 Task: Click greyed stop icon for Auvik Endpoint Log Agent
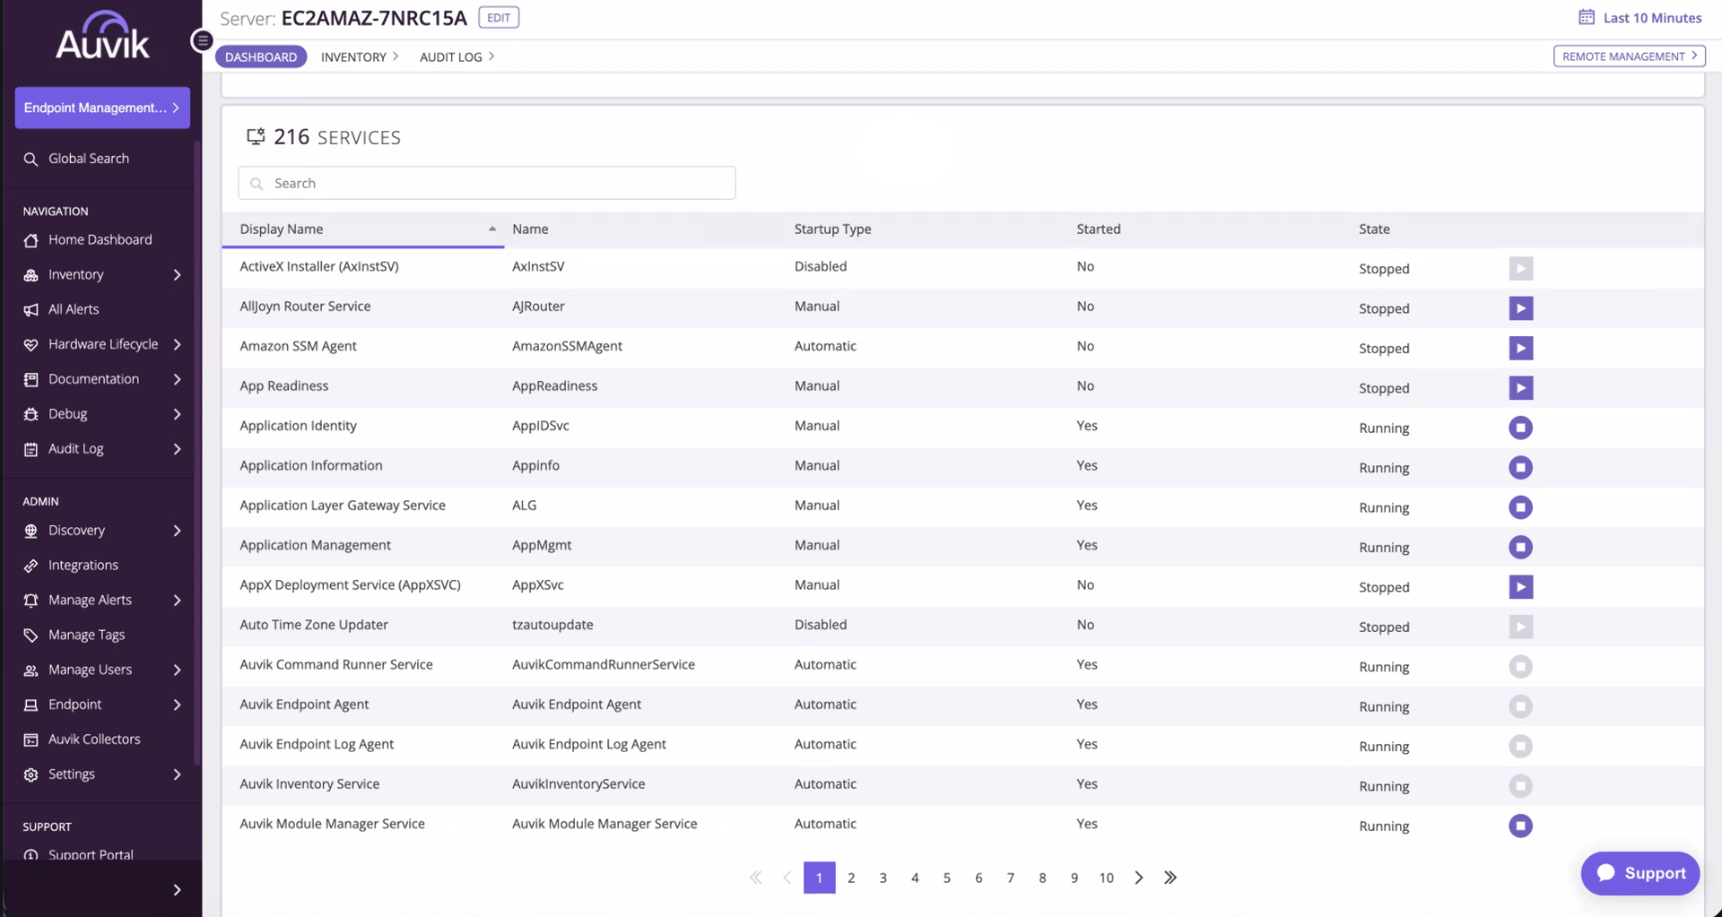pos(1520,746)
